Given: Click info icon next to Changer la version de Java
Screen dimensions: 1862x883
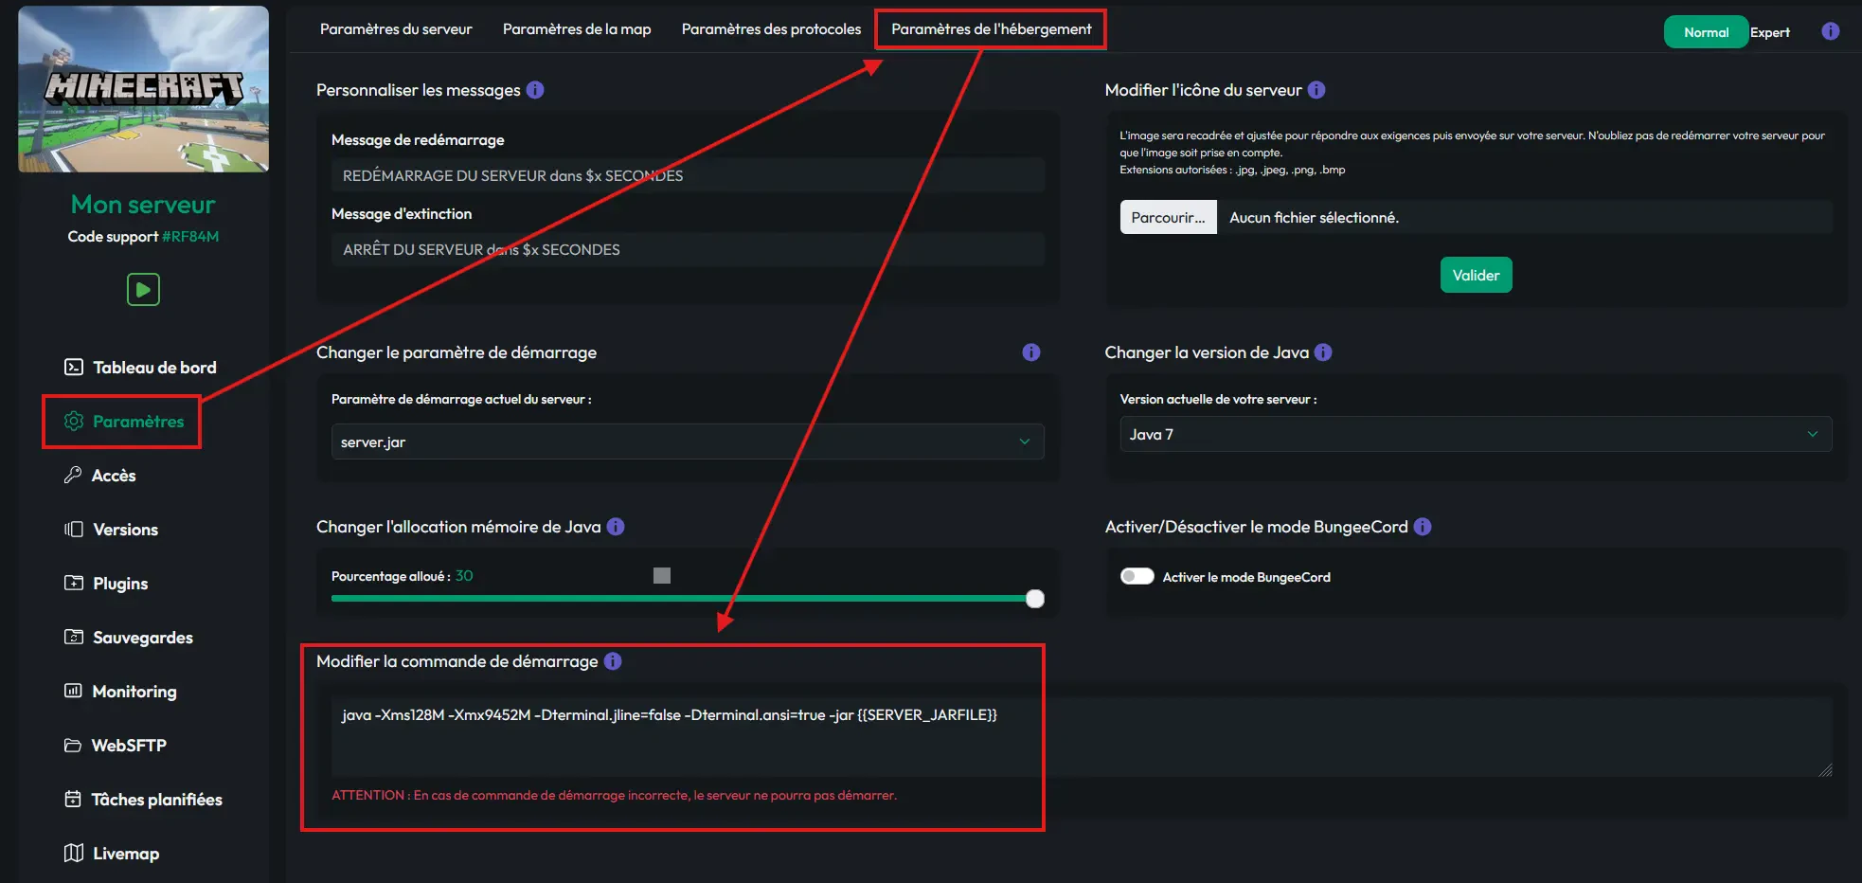Looking at the screenshot, I should pos(1323,352).
